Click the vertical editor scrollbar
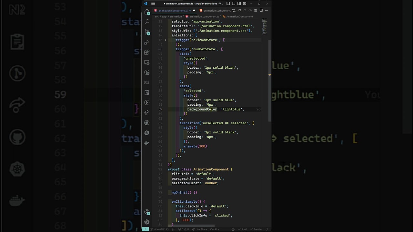413x232 pixels. 270,81
